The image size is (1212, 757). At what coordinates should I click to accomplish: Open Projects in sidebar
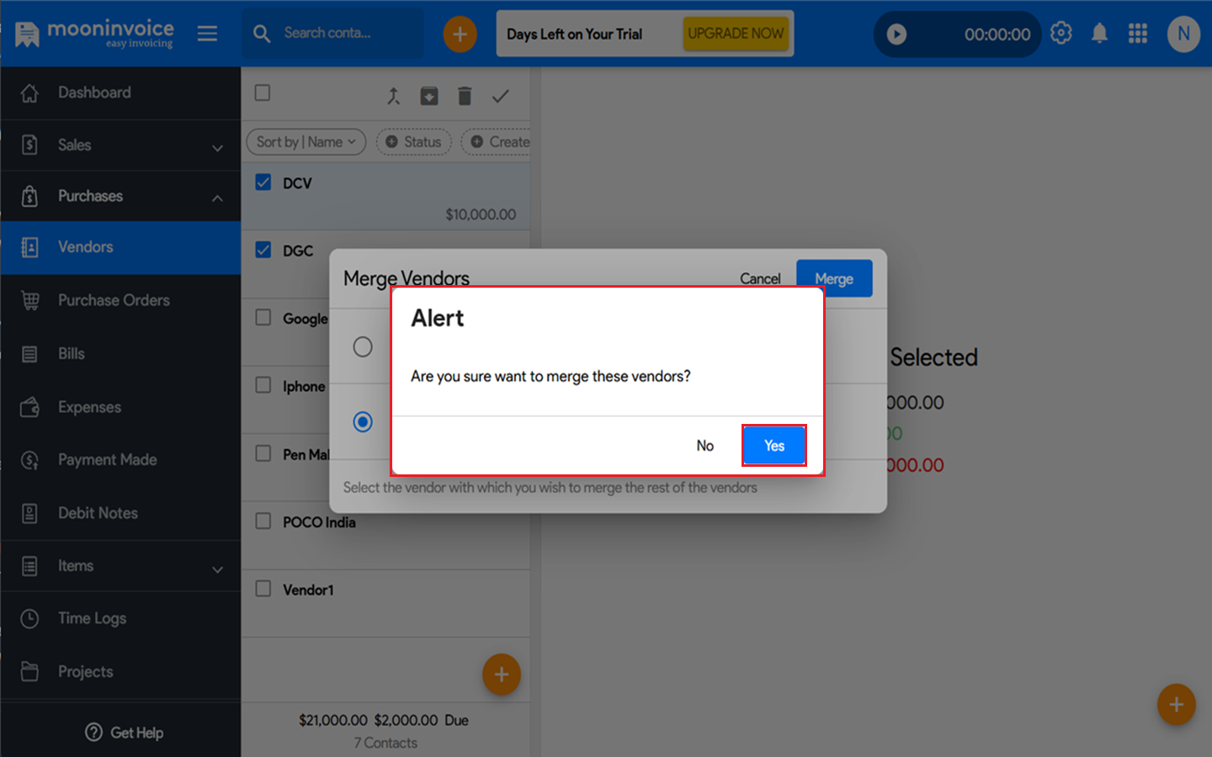(120, 671)
